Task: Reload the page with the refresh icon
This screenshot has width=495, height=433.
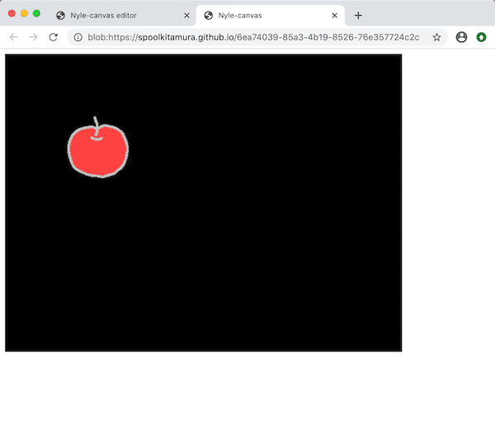Action: (x=54, y=37)
